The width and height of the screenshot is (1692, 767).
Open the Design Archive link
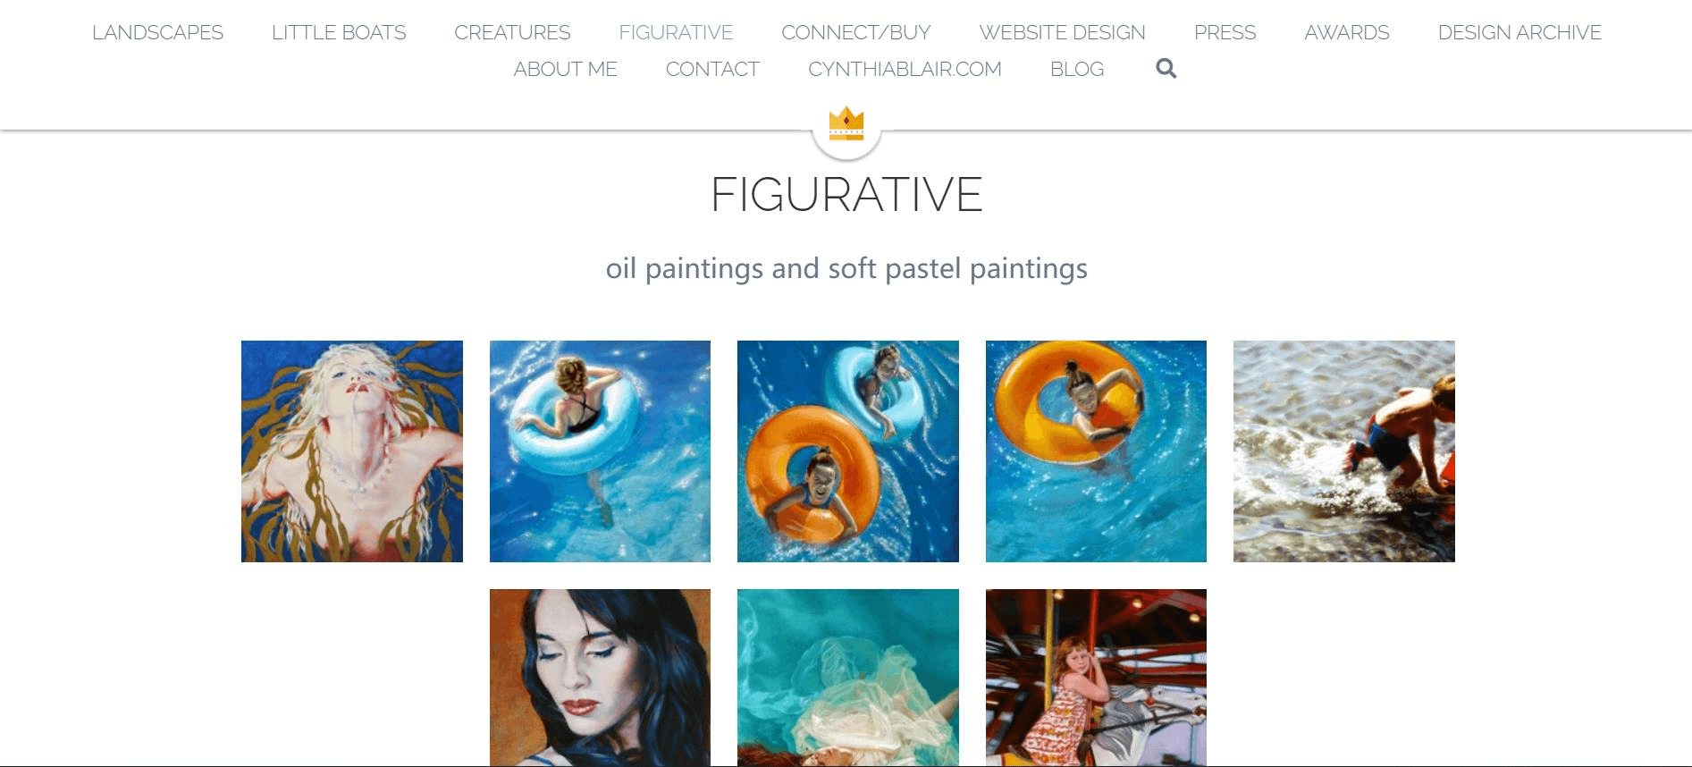pos(1519,32)
